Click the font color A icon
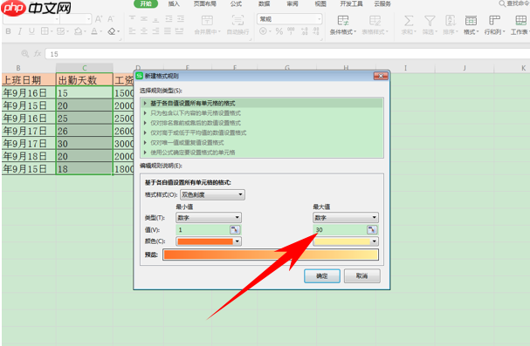The image size is (530, 346). [x=94, y=31]
